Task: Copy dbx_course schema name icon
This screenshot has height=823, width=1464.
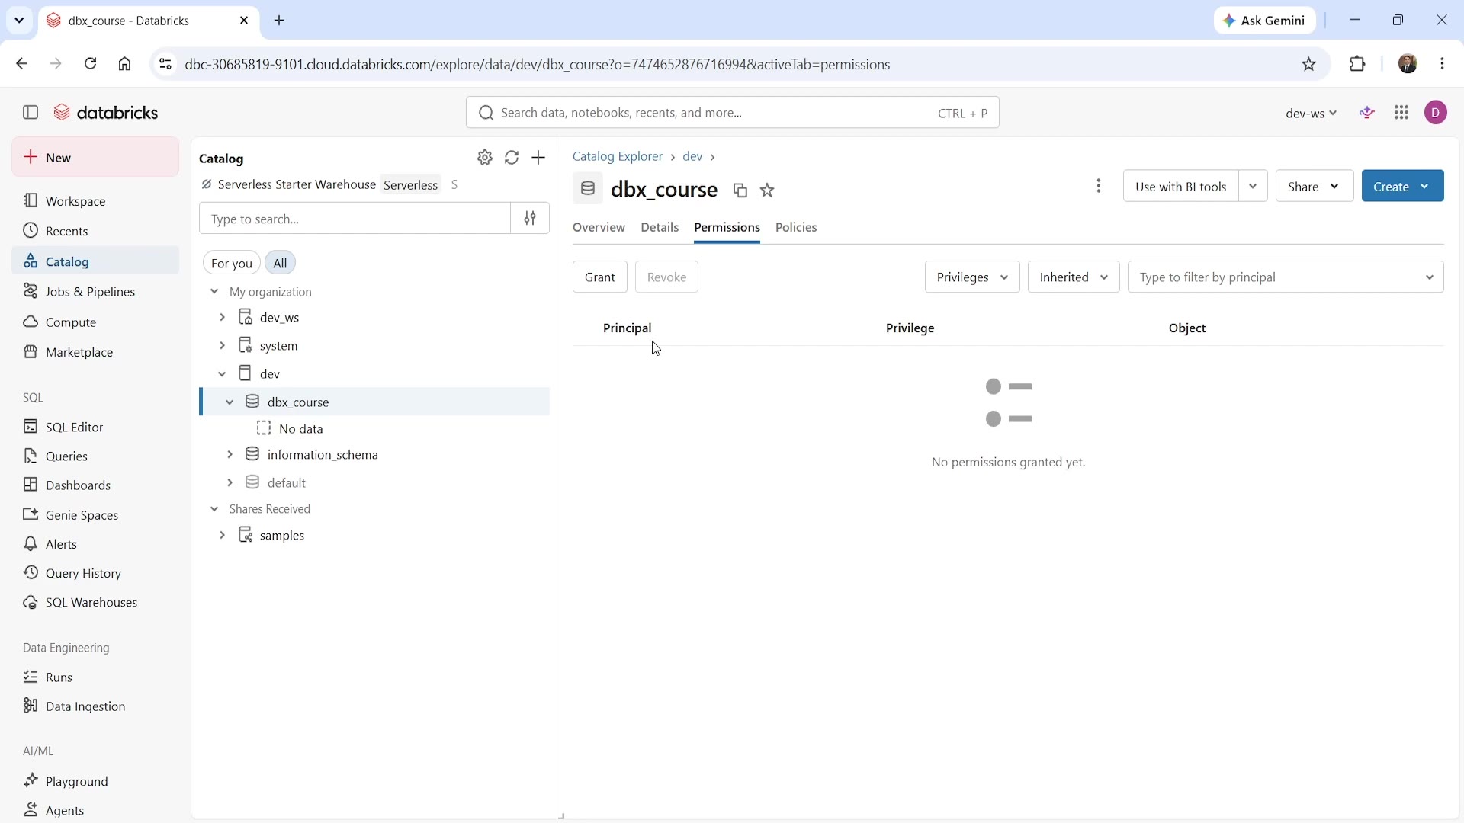Action: pos(740,191)
